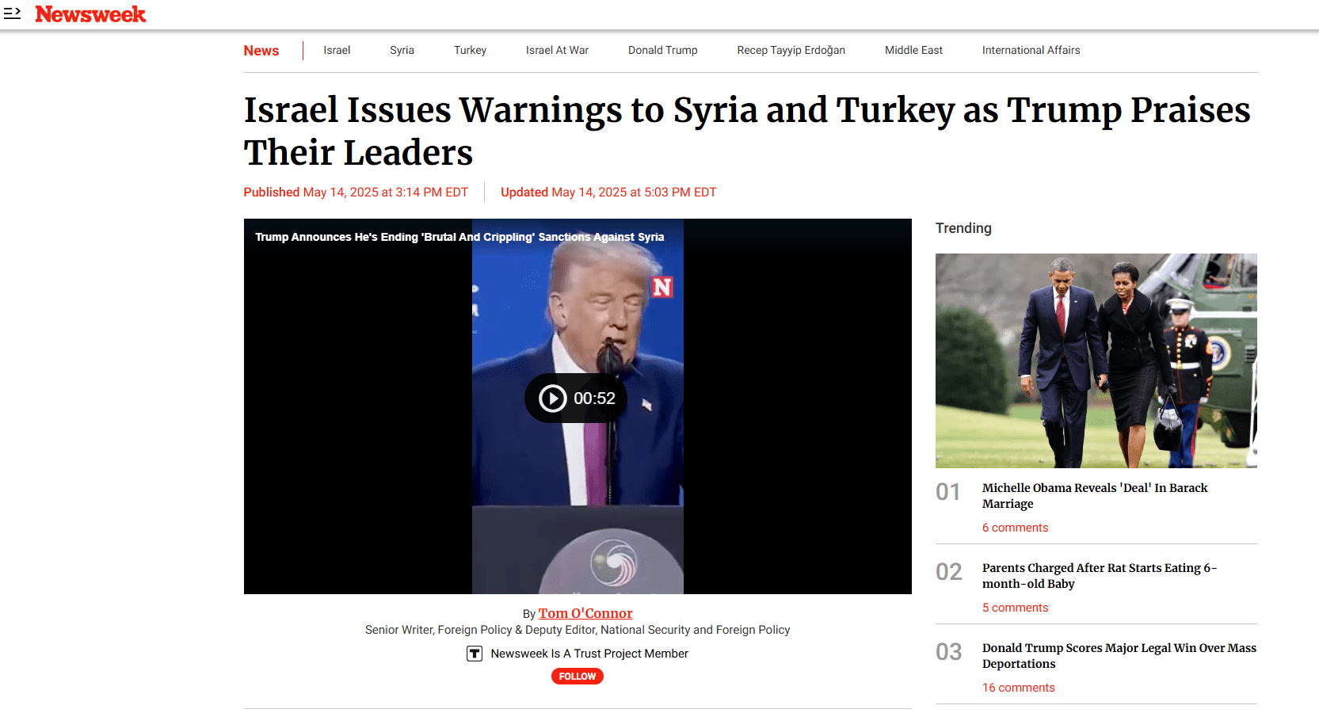Open the hamburger menu icon
The width and height of the screenshot is (1319, 713).
click(12, 13)
